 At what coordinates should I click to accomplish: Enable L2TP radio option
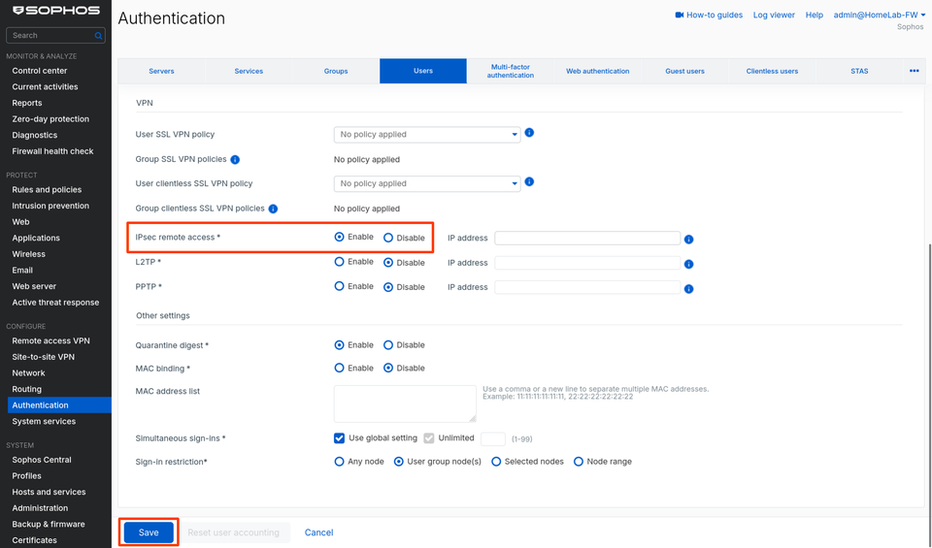coord(340,261)
